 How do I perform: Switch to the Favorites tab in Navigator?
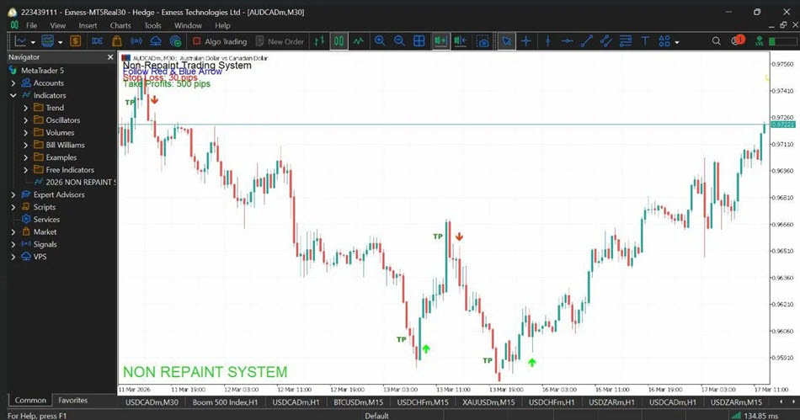coord(73,400)
